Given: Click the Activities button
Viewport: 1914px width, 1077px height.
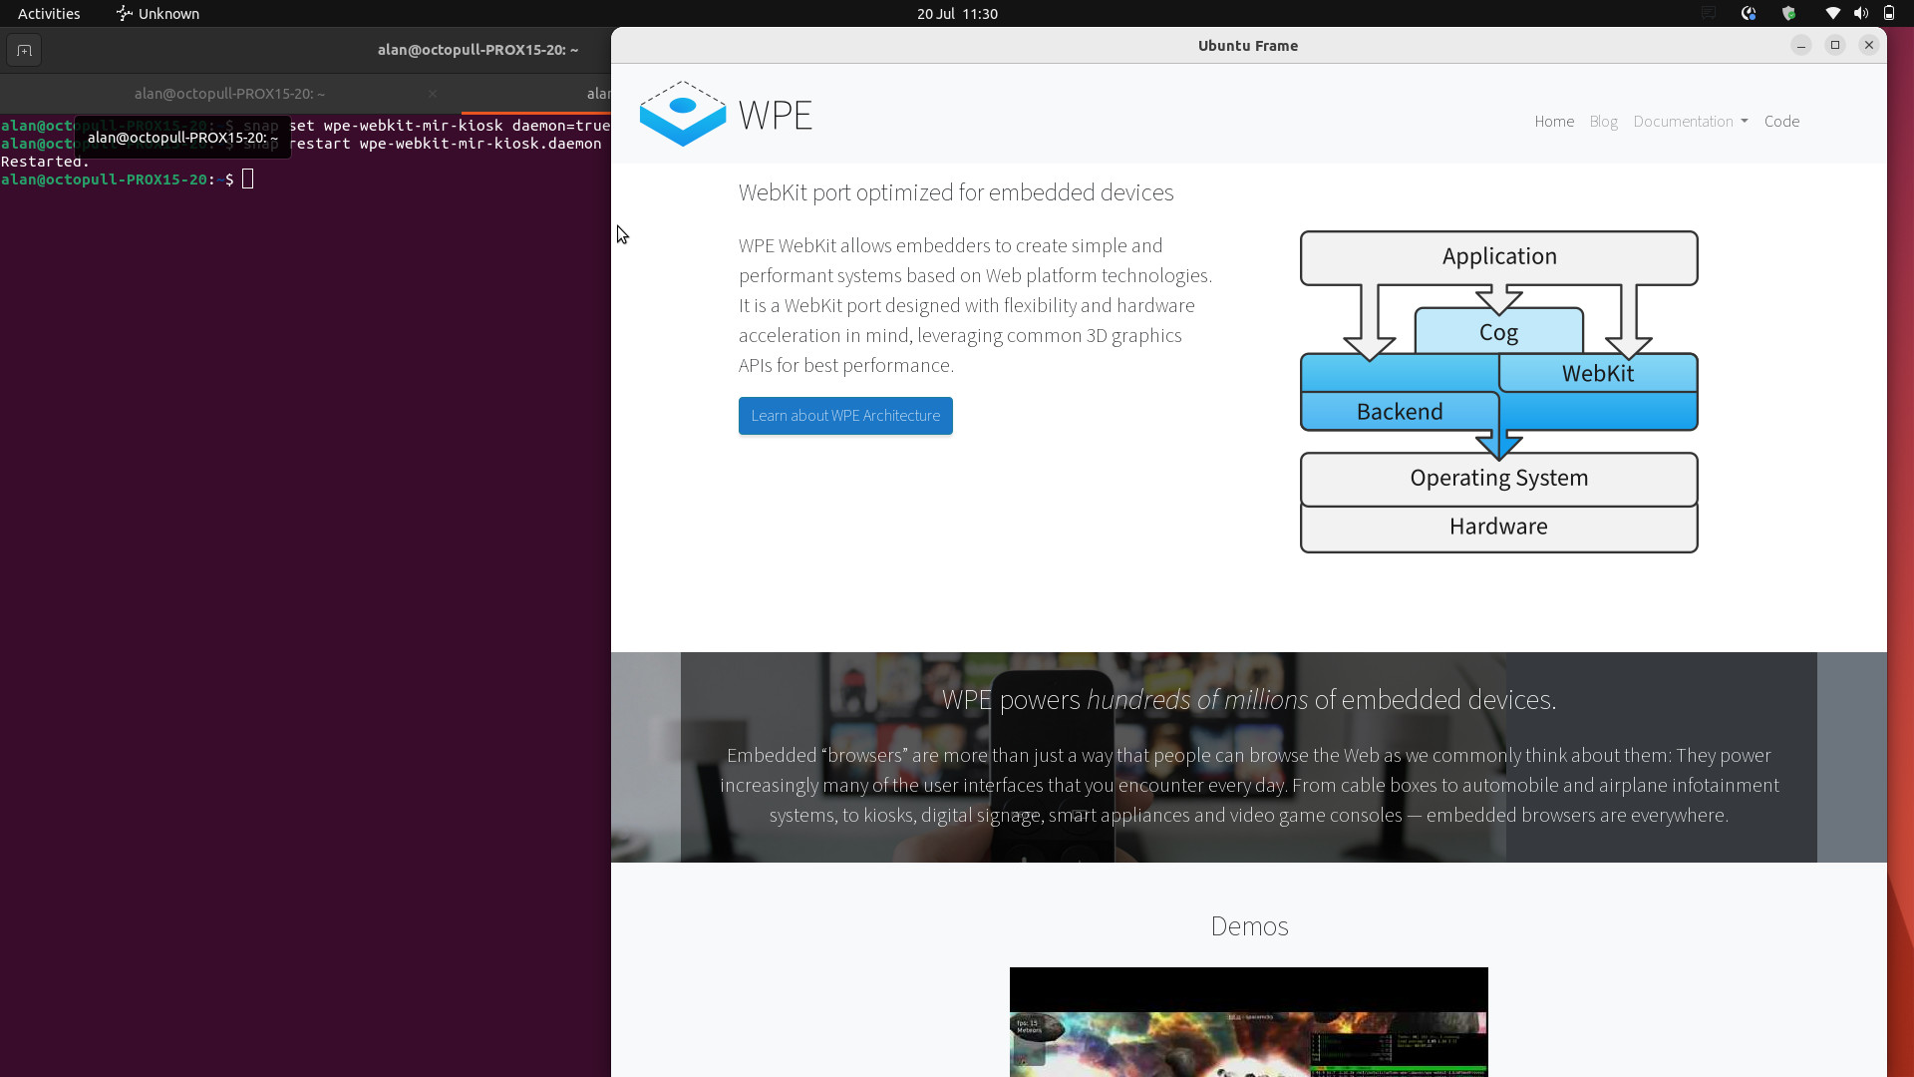Looking at the screenshot, I should 48,13.
